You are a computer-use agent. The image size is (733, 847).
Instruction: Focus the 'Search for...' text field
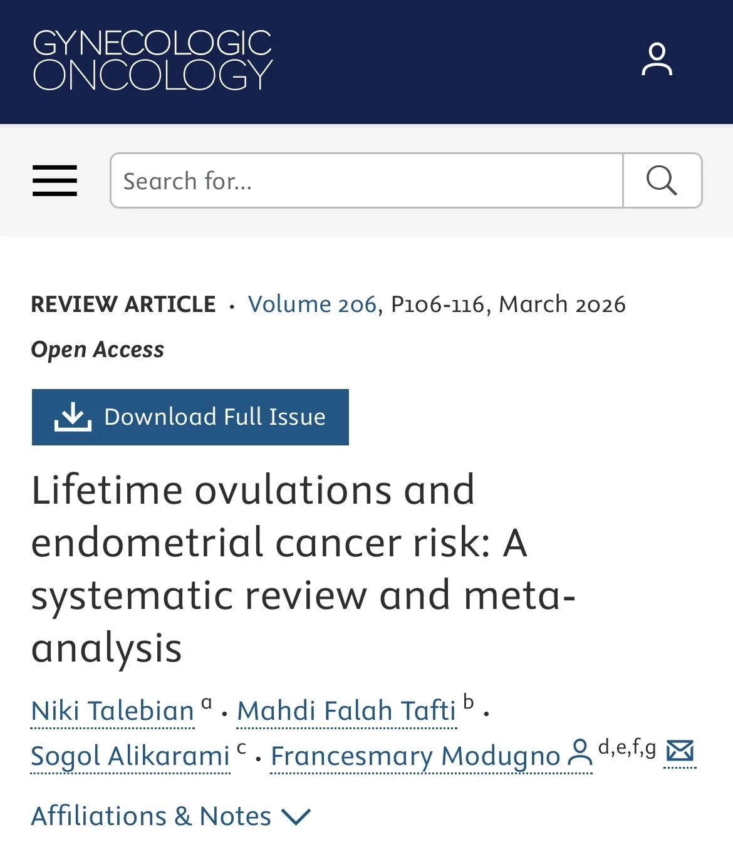[x=366, y=180]
